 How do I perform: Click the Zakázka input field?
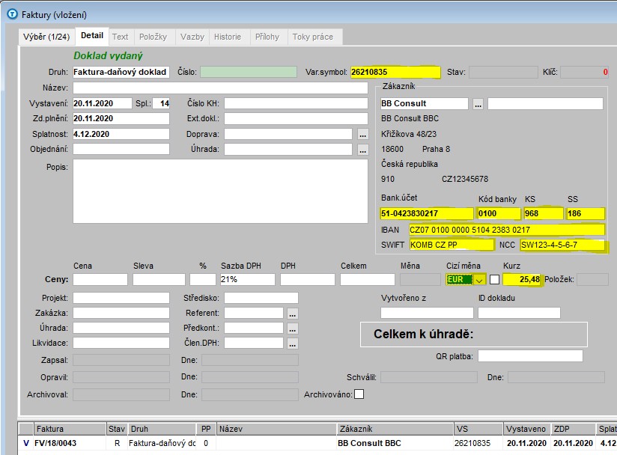click(x=121, y=313)
